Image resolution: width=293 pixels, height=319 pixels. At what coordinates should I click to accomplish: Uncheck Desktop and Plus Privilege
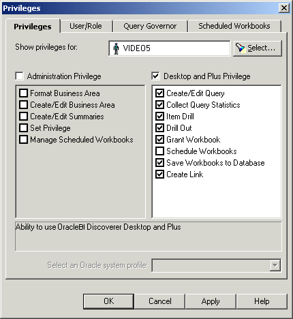pyautogui.click(x=155, y=76)
